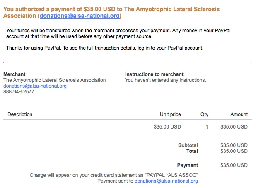Select the "Unit price" column header
This screenshot has width=256, height=188.
point(170,114)
